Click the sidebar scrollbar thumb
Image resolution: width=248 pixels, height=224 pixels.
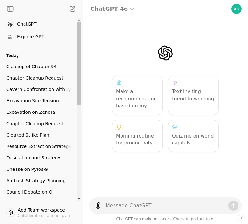pyautogui.click(x=79, y=63)
